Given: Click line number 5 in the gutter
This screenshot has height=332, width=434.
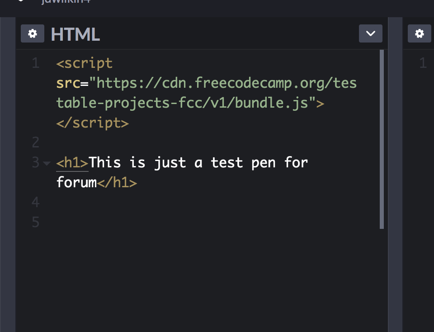Looking at the screenshot, I should (35, 222).
